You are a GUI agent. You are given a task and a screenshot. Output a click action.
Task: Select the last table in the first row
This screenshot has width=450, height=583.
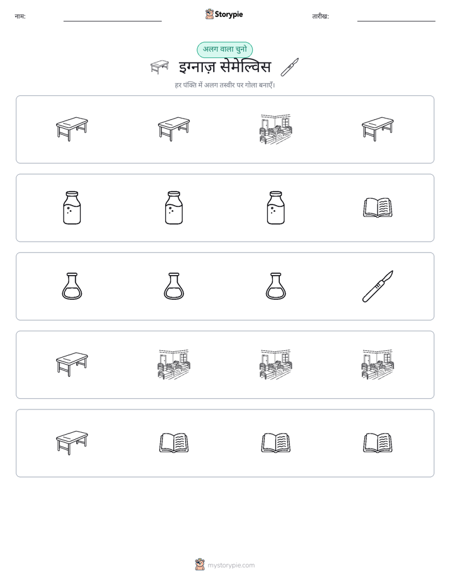[378, 129]
